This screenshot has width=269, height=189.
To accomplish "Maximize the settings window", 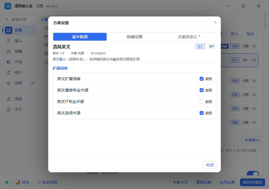I will click(243, 6).
